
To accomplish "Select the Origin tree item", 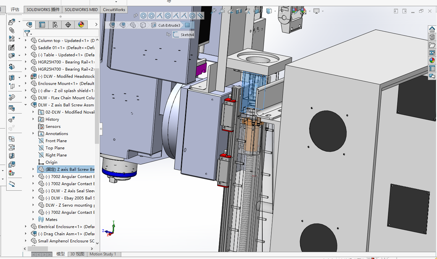I will 48,162.
